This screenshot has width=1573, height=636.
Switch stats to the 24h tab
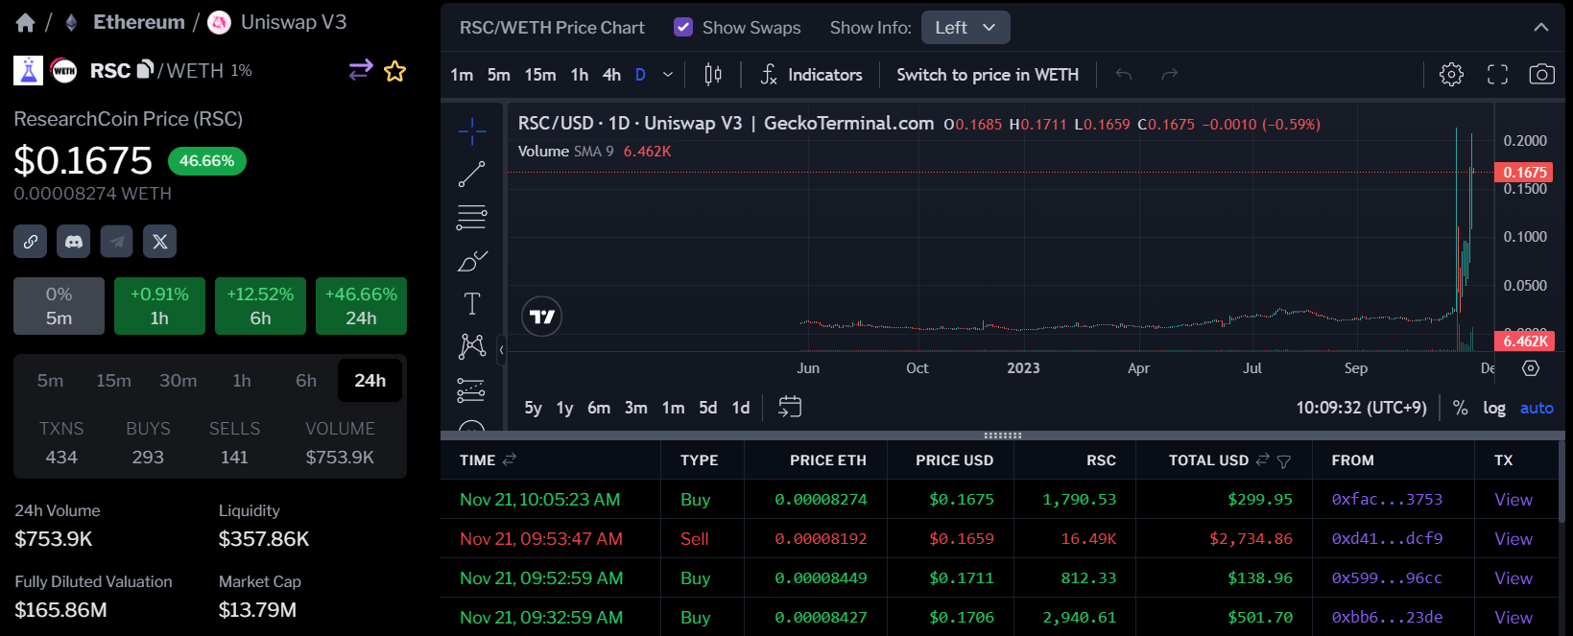point(370,381)
